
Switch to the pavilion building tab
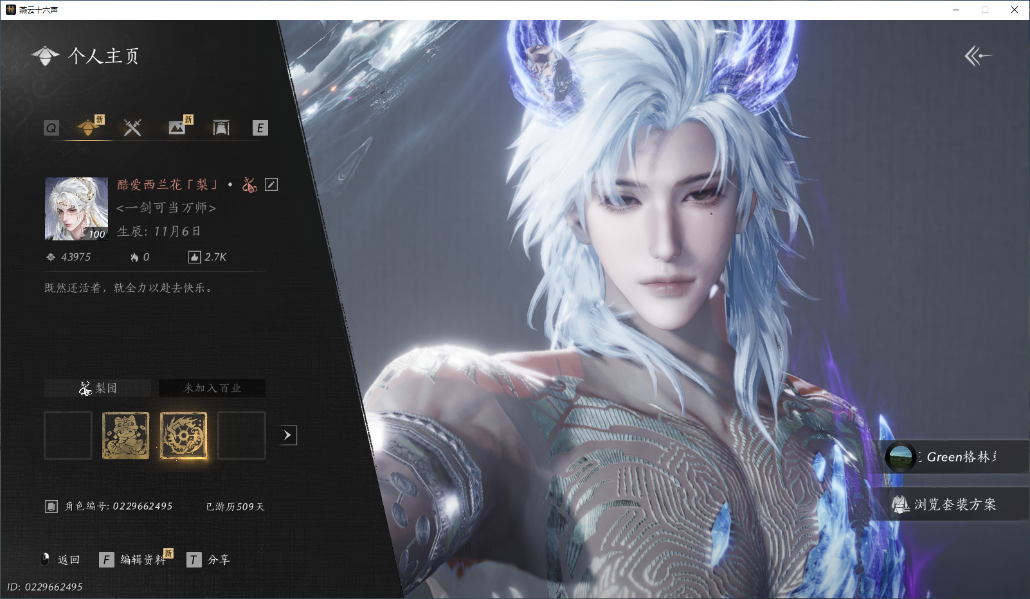tap(221, 127)
